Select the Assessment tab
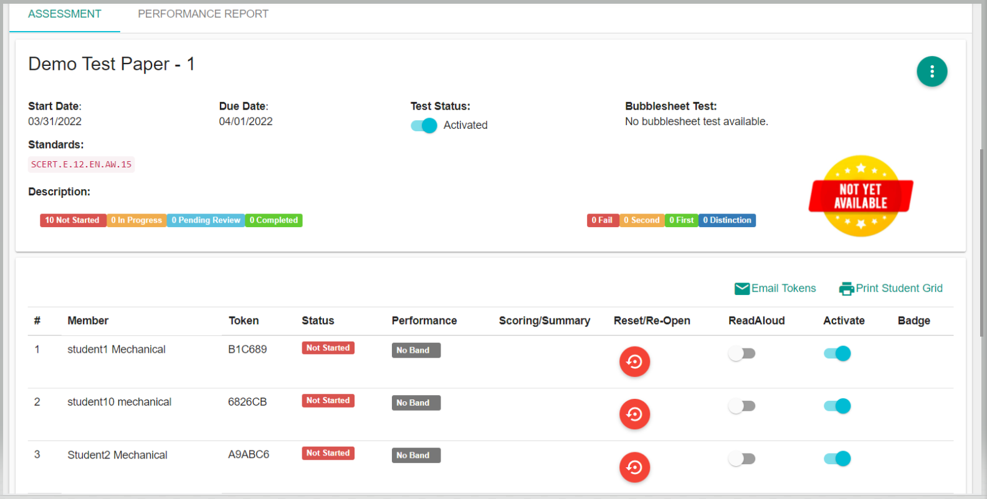Image resolution: width=987 pixels, height=499 pixels. pos(64,14)
